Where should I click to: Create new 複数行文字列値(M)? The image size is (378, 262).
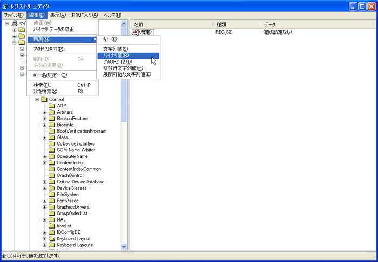(129, 68)
